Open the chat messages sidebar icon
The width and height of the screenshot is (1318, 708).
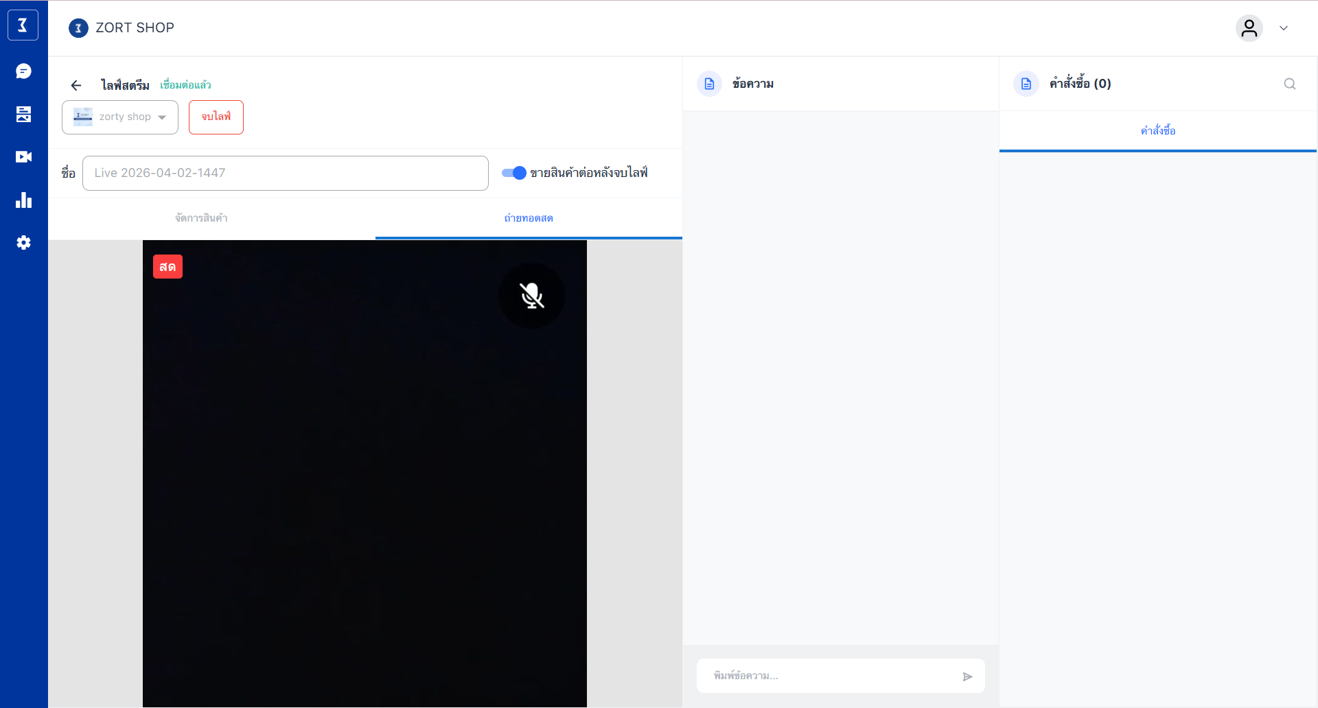23,71
